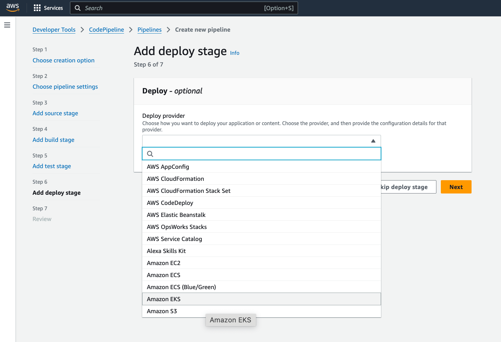Choose Amazon ECS provider
The width and height of the screenshot is (501, 342).
(x=262, y=275)
